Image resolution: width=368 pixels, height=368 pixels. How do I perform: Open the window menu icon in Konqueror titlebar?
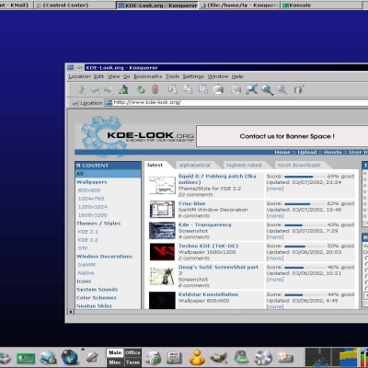tap(71, 67)
